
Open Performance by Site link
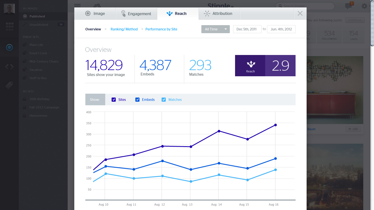[161, 29]
